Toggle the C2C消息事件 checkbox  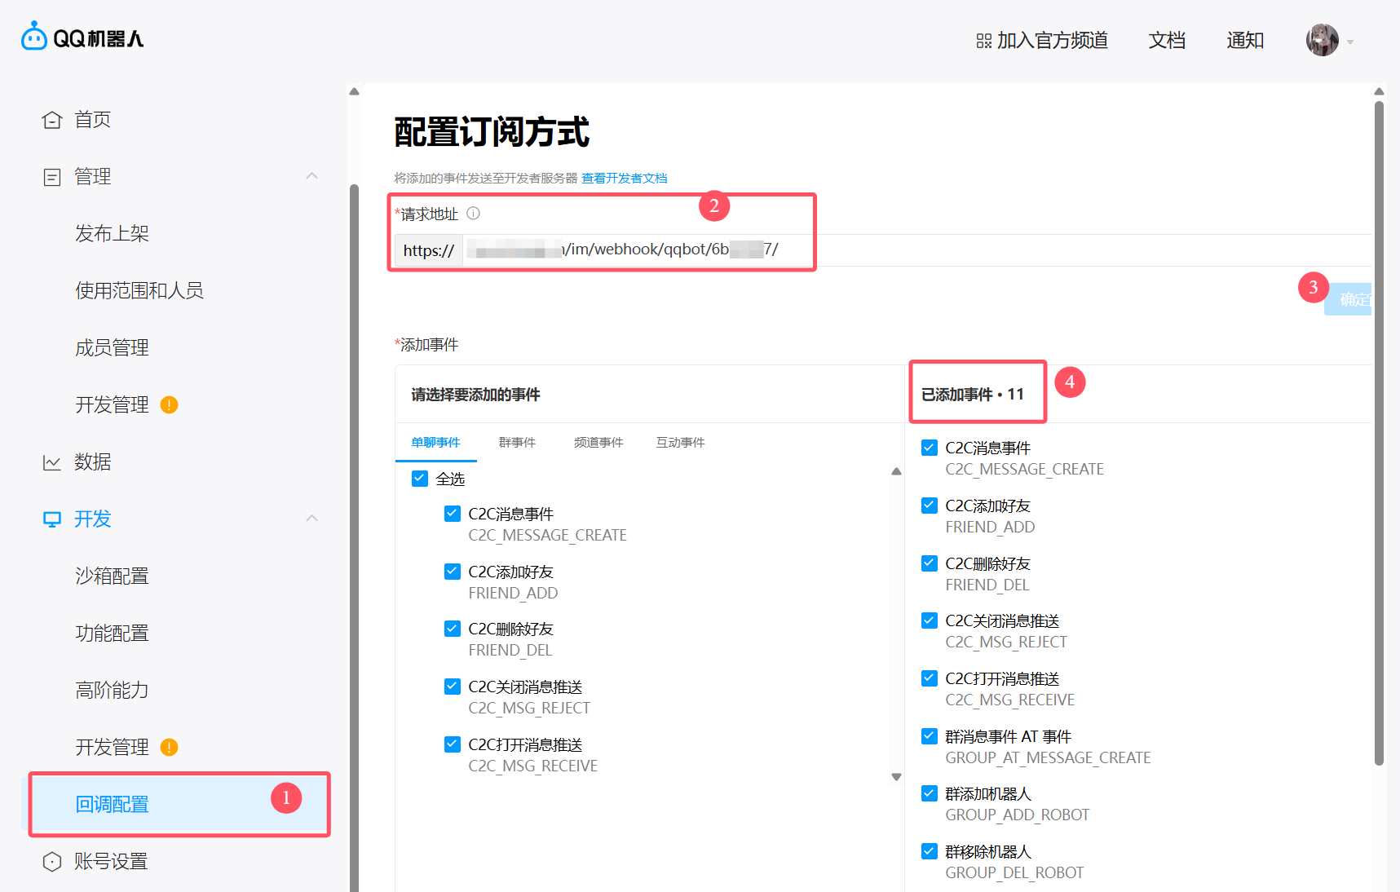pos(453,513)
